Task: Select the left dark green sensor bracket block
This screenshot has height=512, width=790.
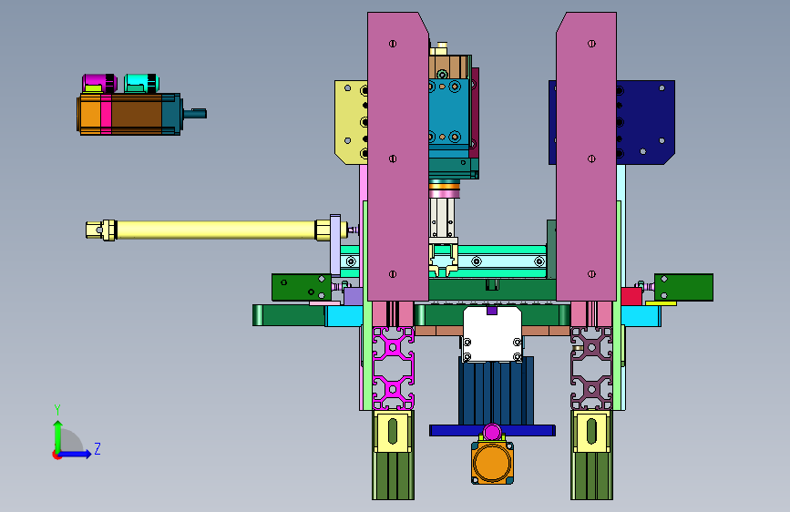Action: (x=302, y=287)
